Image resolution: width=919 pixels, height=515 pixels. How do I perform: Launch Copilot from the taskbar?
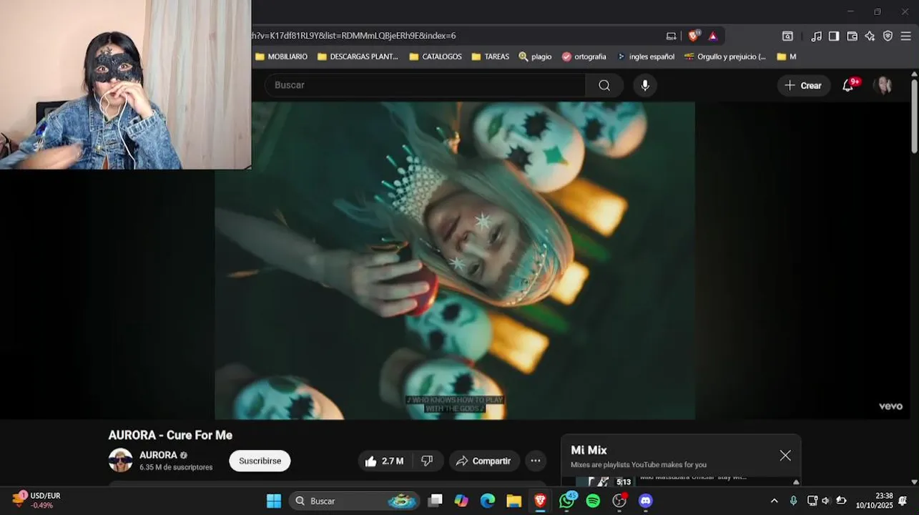pyautogui.click(x=461, y=501)
